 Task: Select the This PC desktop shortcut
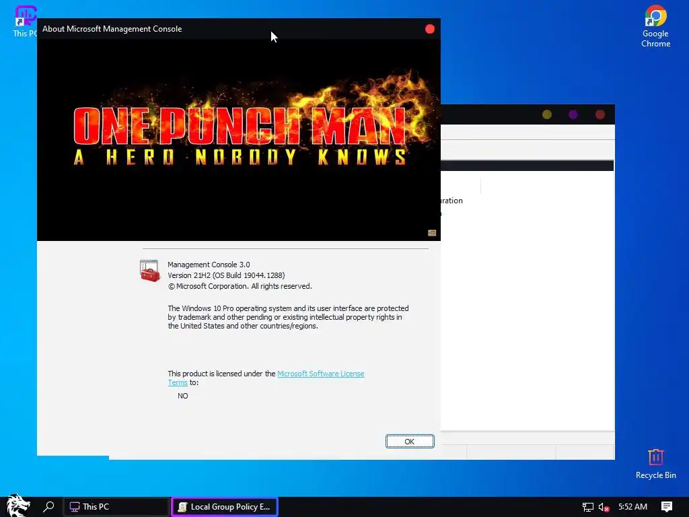25,21
